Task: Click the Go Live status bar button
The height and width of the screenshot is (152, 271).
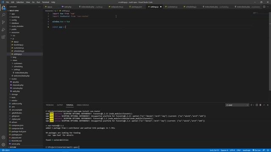Action: (257, 150)
